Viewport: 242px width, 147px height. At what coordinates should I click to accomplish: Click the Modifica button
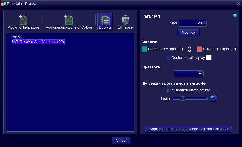coord(188,33)
